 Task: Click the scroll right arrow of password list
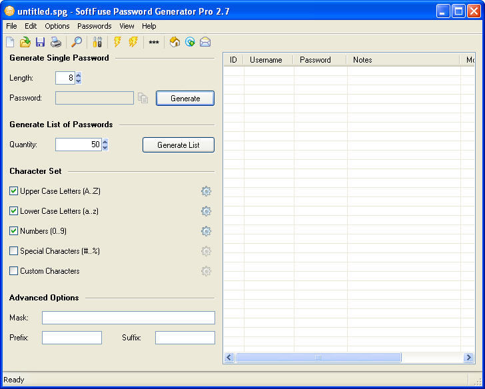coord(468,358)
